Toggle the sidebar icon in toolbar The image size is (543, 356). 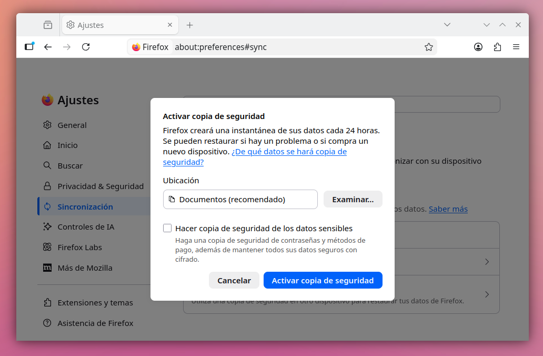click(29, 47)
